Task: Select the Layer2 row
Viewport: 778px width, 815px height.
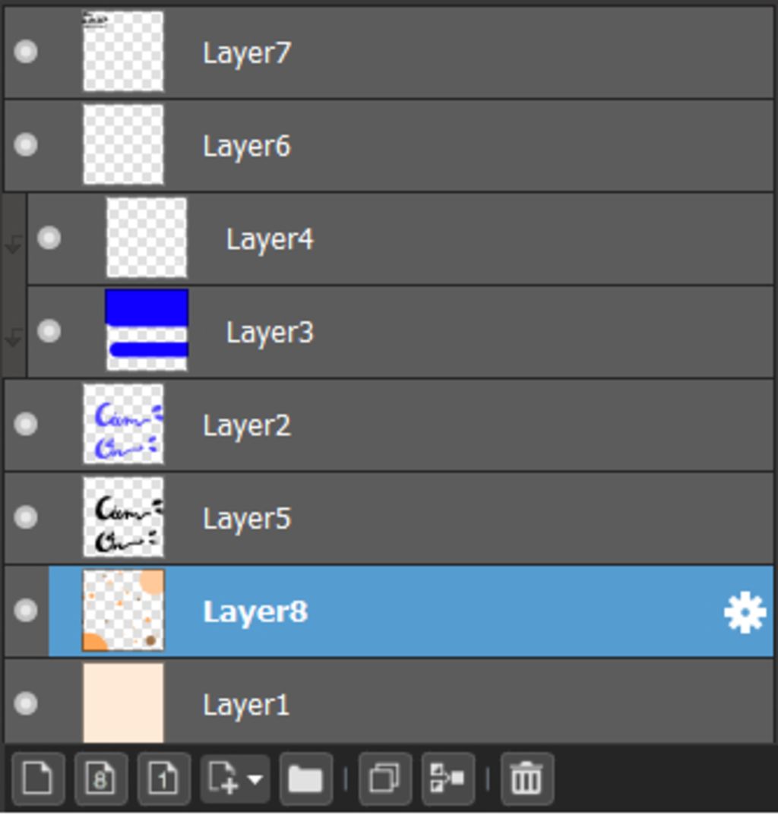Action: (x=388, y=425)
